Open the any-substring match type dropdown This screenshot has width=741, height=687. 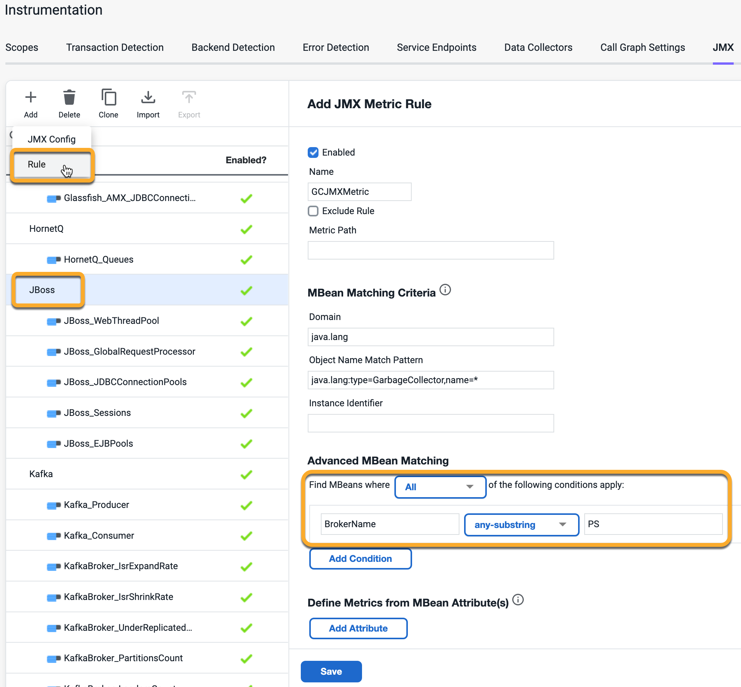[521, 525]
